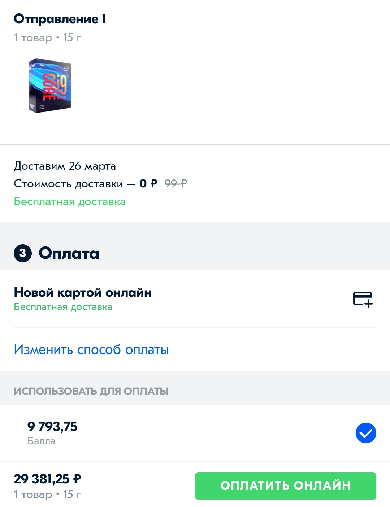Click the crossed-out 99 ₽ price
The height and width of the screenshot is (507, 390).
coord(175,184)
